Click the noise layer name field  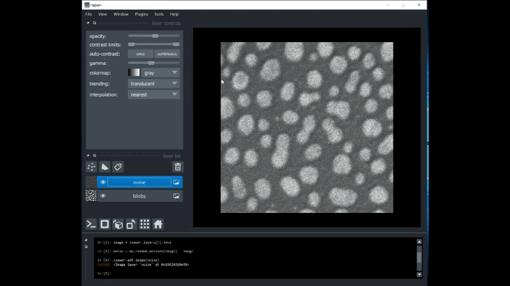tap(139, 182)
